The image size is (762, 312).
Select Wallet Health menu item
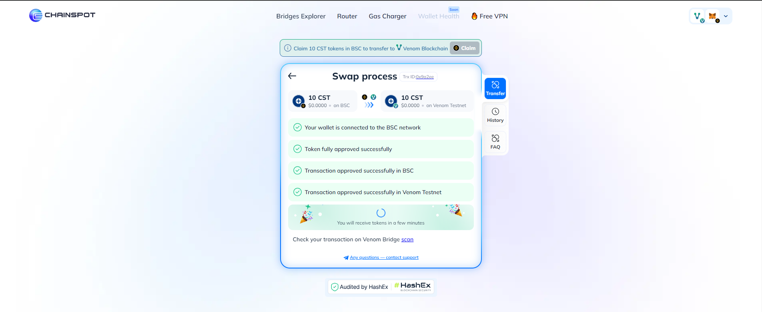pos(439,16)
